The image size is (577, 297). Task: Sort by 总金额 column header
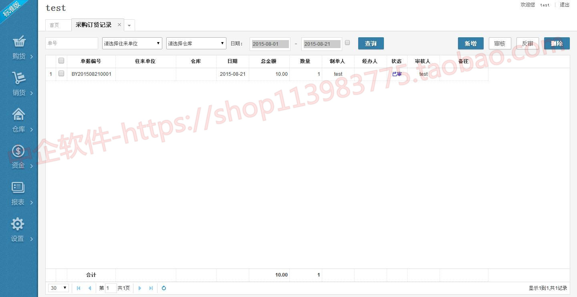coord(269,61)
